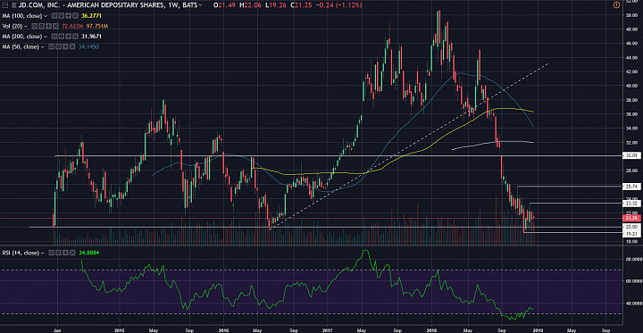
Task: Collapse the chart legend with top-left icon
Action: coord(5,5)
